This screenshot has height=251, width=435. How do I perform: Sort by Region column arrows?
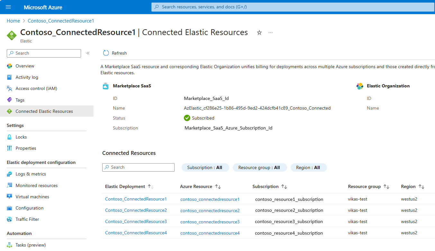(x=421, y=186)
